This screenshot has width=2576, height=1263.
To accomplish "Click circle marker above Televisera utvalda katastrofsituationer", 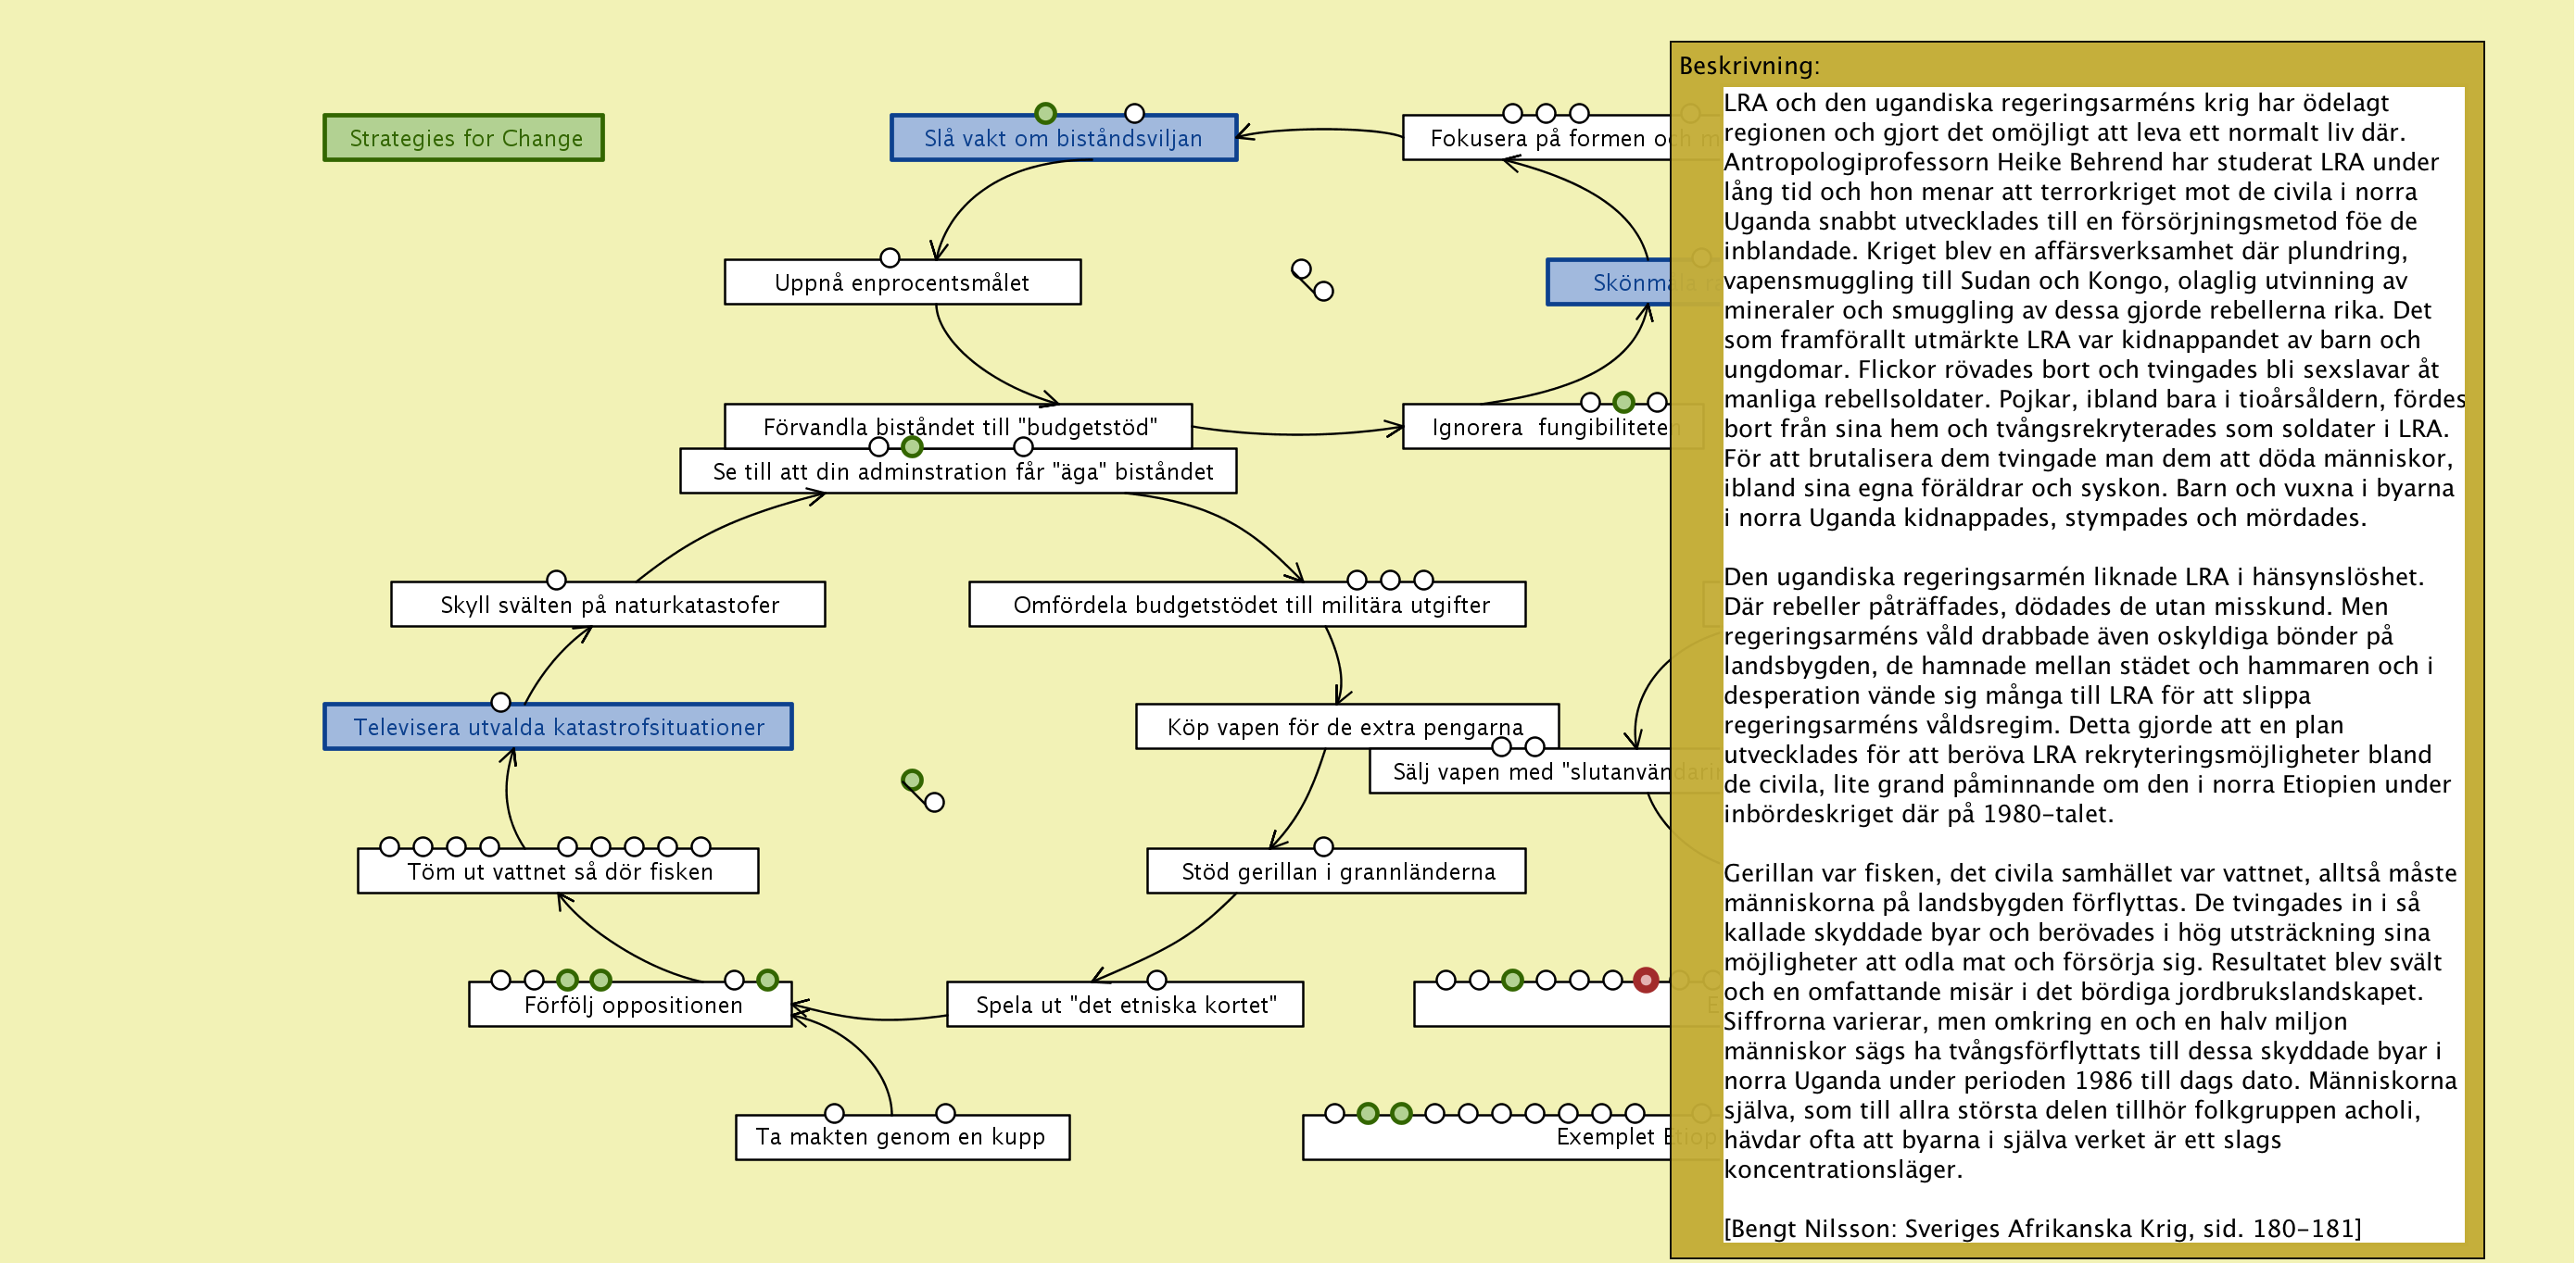I will (x=501, y=703).
